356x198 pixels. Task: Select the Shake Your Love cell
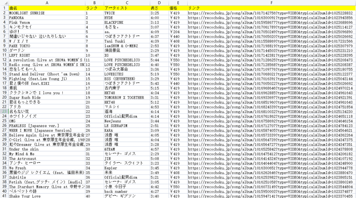(x=47, y=196)
